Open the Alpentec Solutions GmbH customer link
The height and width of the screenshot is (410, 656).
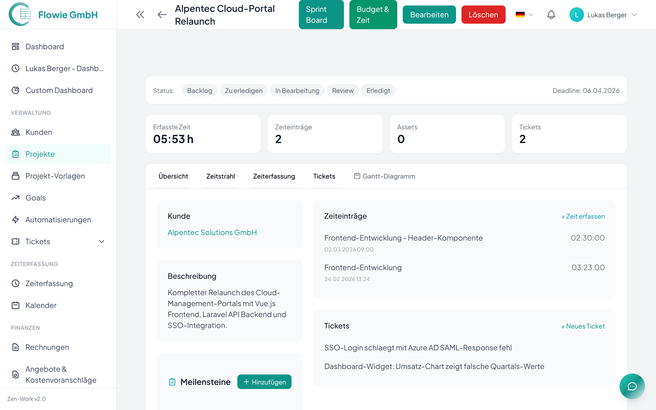(x=212, y=232)
